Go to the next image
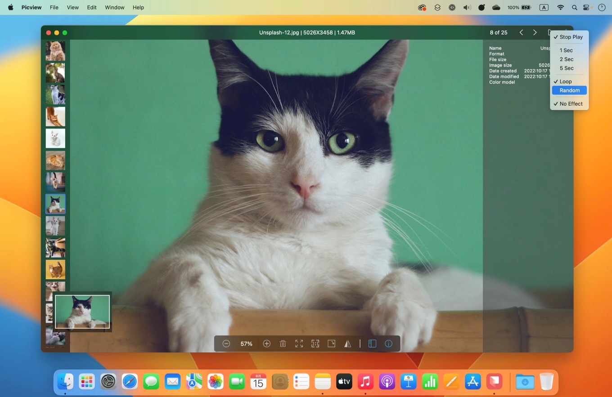Screen dimensions: 612x397 point(535,32)
